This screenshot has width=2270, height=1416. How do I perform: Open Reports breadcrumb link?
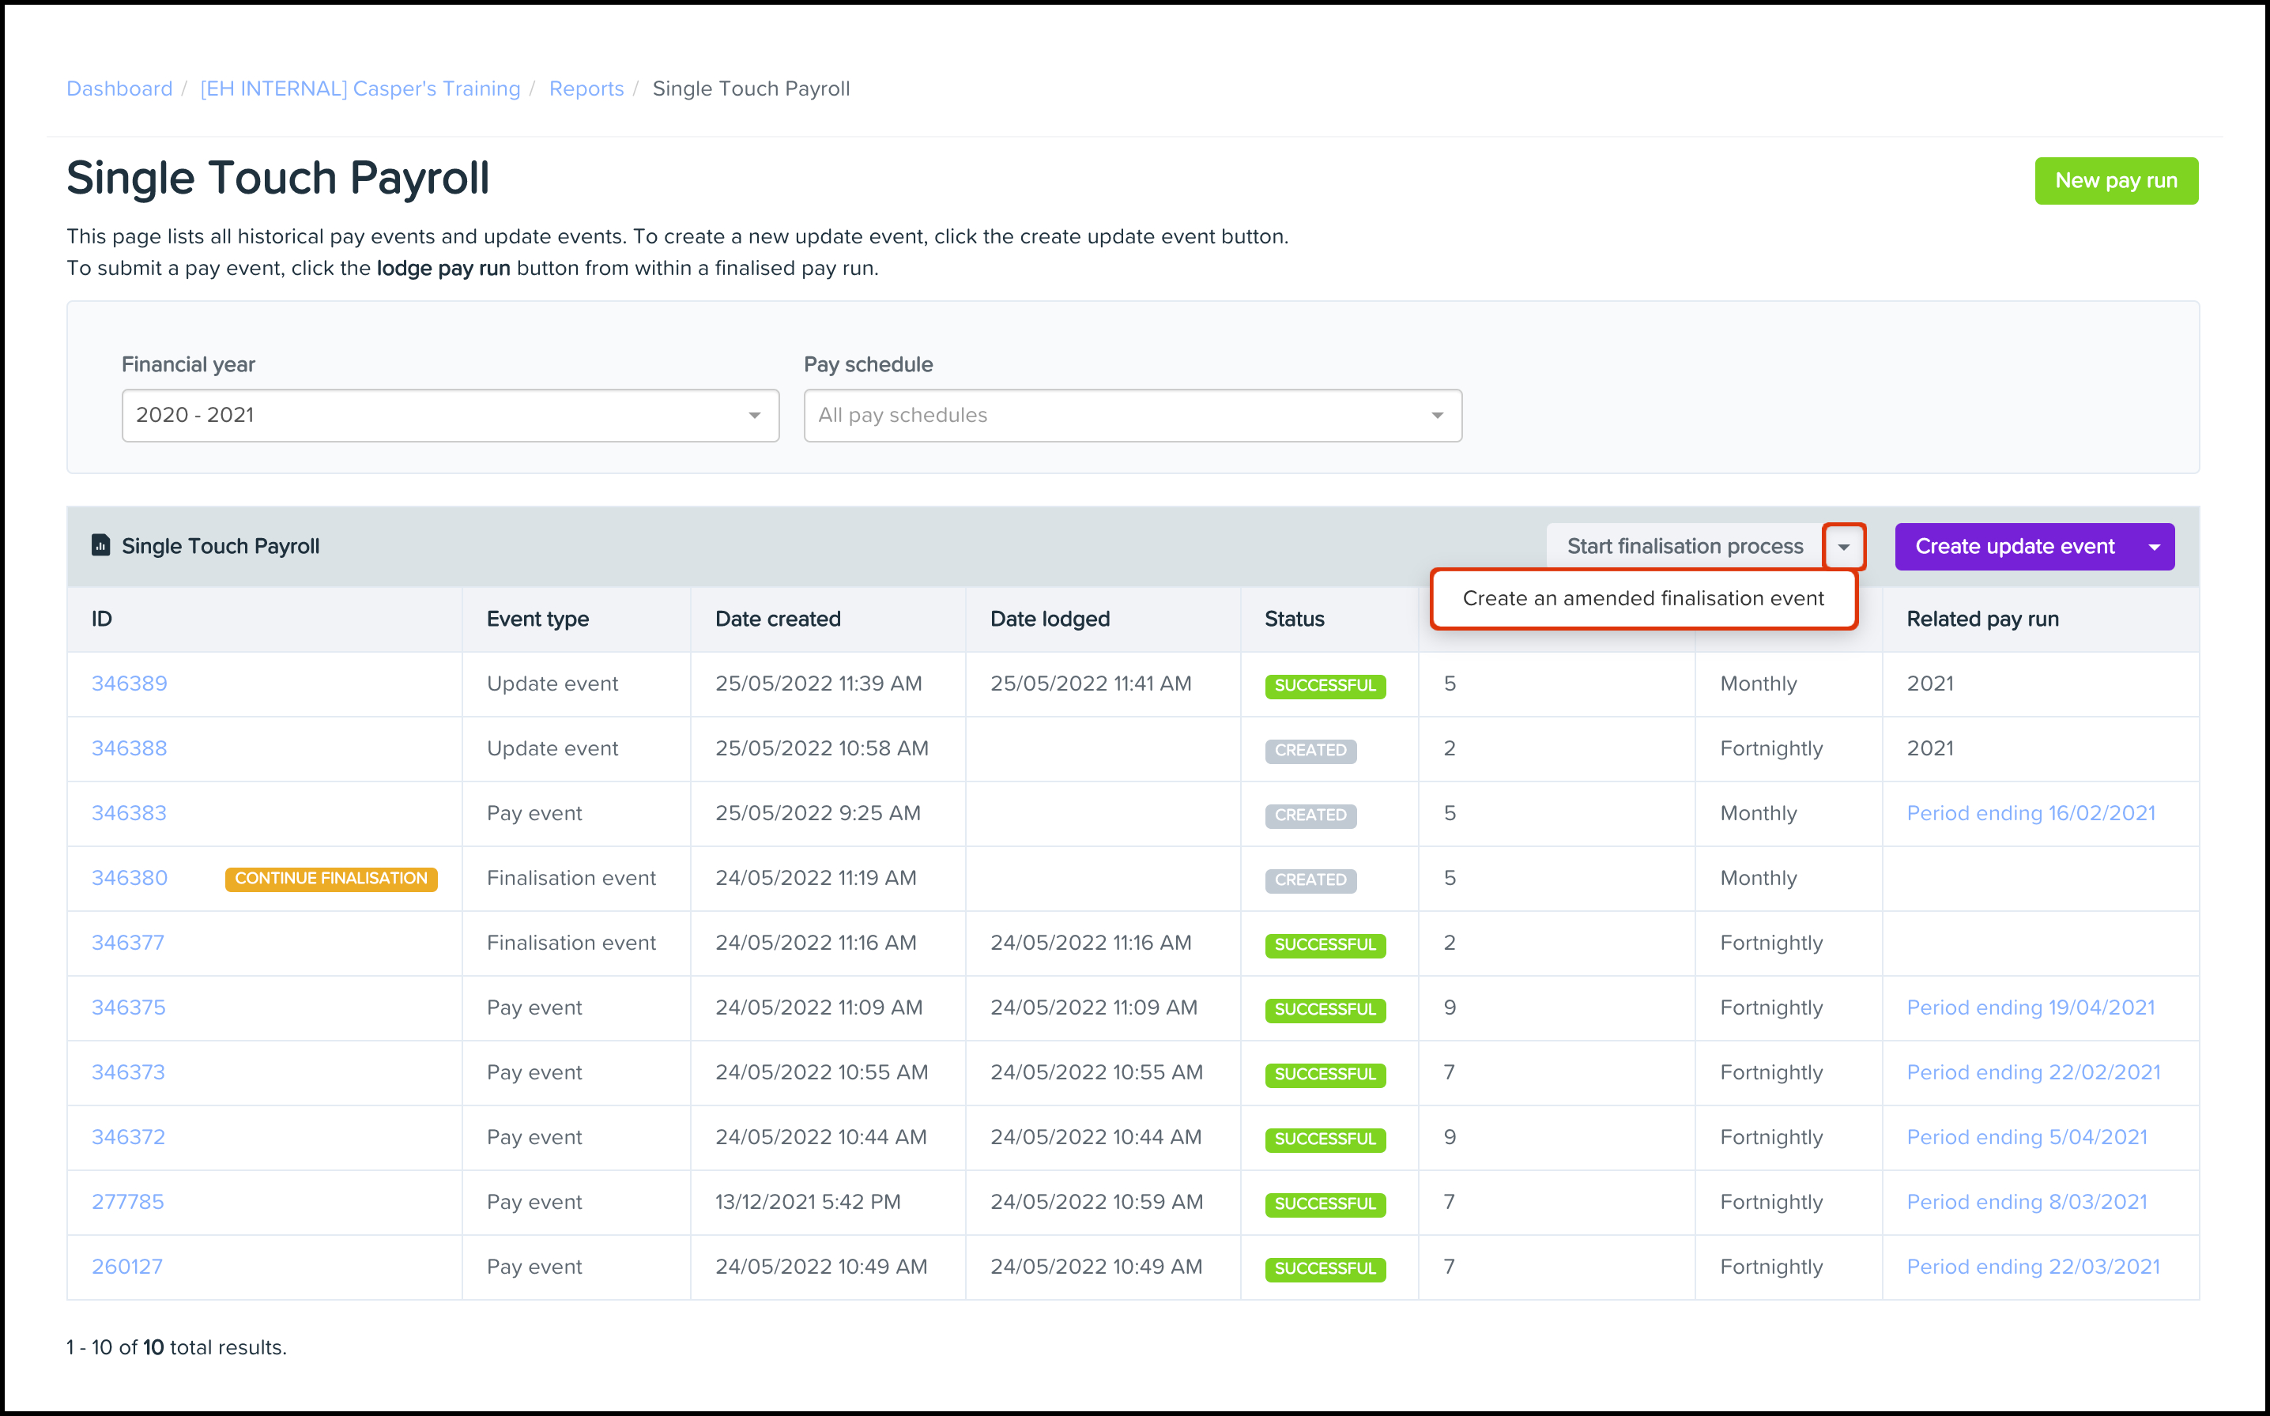point(586,88)
